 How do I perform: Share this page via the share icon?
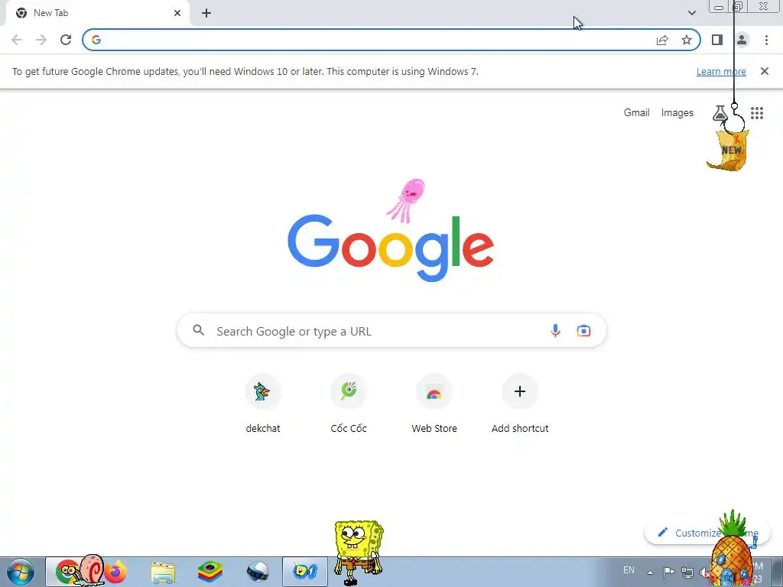(662, 40)
